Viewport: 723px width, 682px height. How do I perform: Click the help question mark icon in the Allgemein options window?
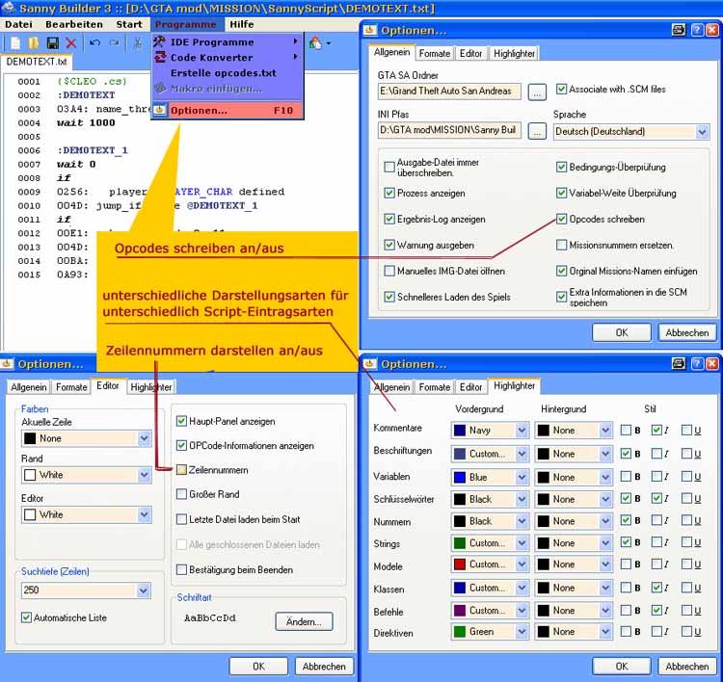(697, 30)
